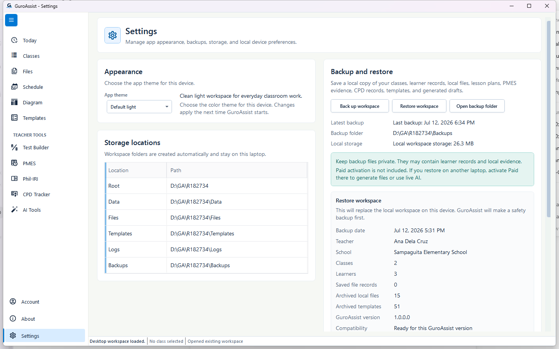Click Last backup date value
559x349 pixels.
pyautogui.click(x=434, y=123)
